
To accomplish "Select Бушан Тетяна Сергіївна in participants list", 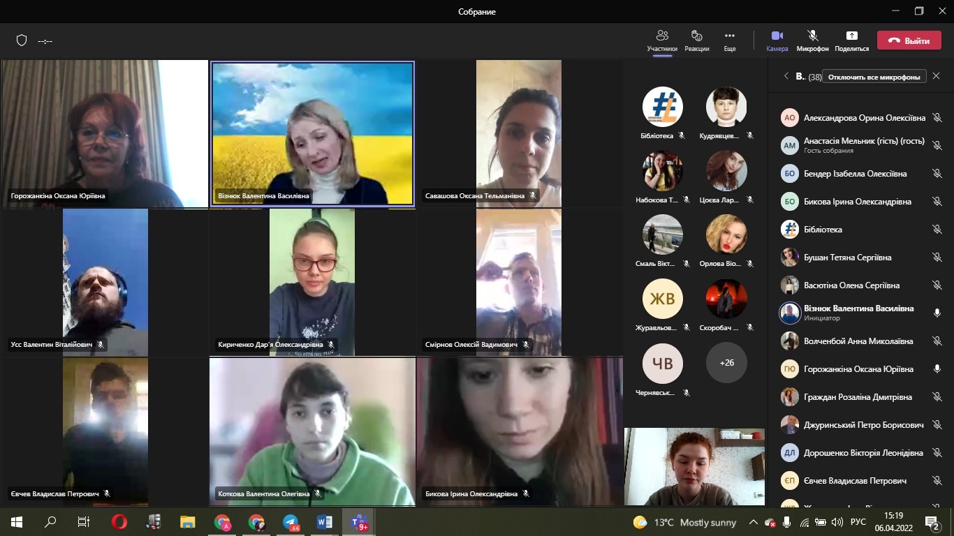I will [861, 258].
